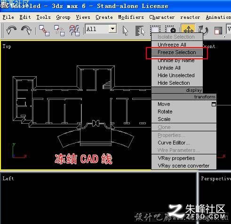
Task: Activate the Select and Scale tool
Action: coord(218,30)
